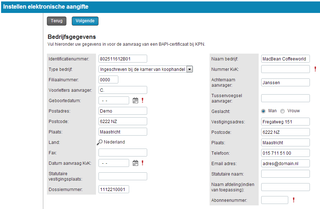
Task: Select the Man radio button
Action: point(263,111)
